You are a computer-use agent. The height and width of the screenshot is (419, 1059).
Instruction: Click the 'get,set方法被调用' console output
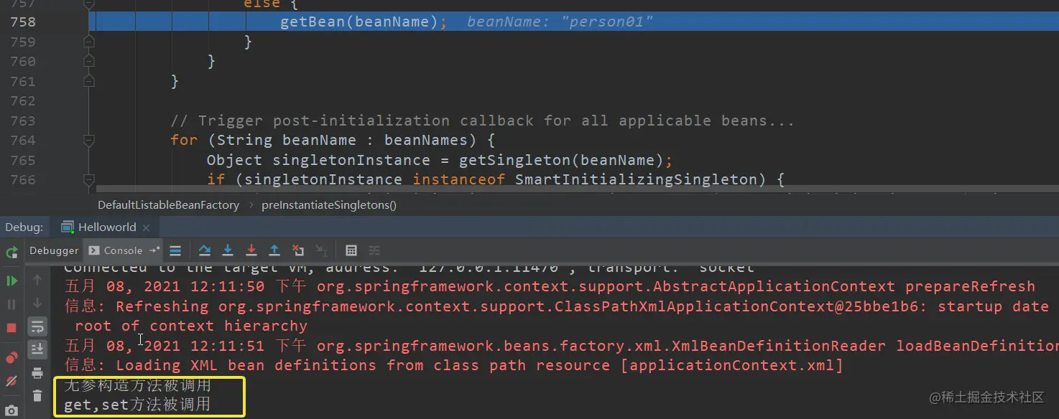tap(137, 405)
